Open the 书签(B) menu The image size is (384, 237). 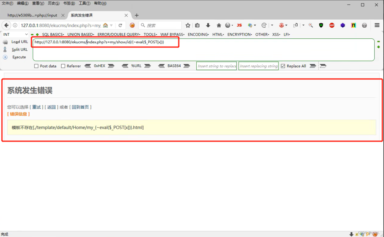[x=69, y=4]
